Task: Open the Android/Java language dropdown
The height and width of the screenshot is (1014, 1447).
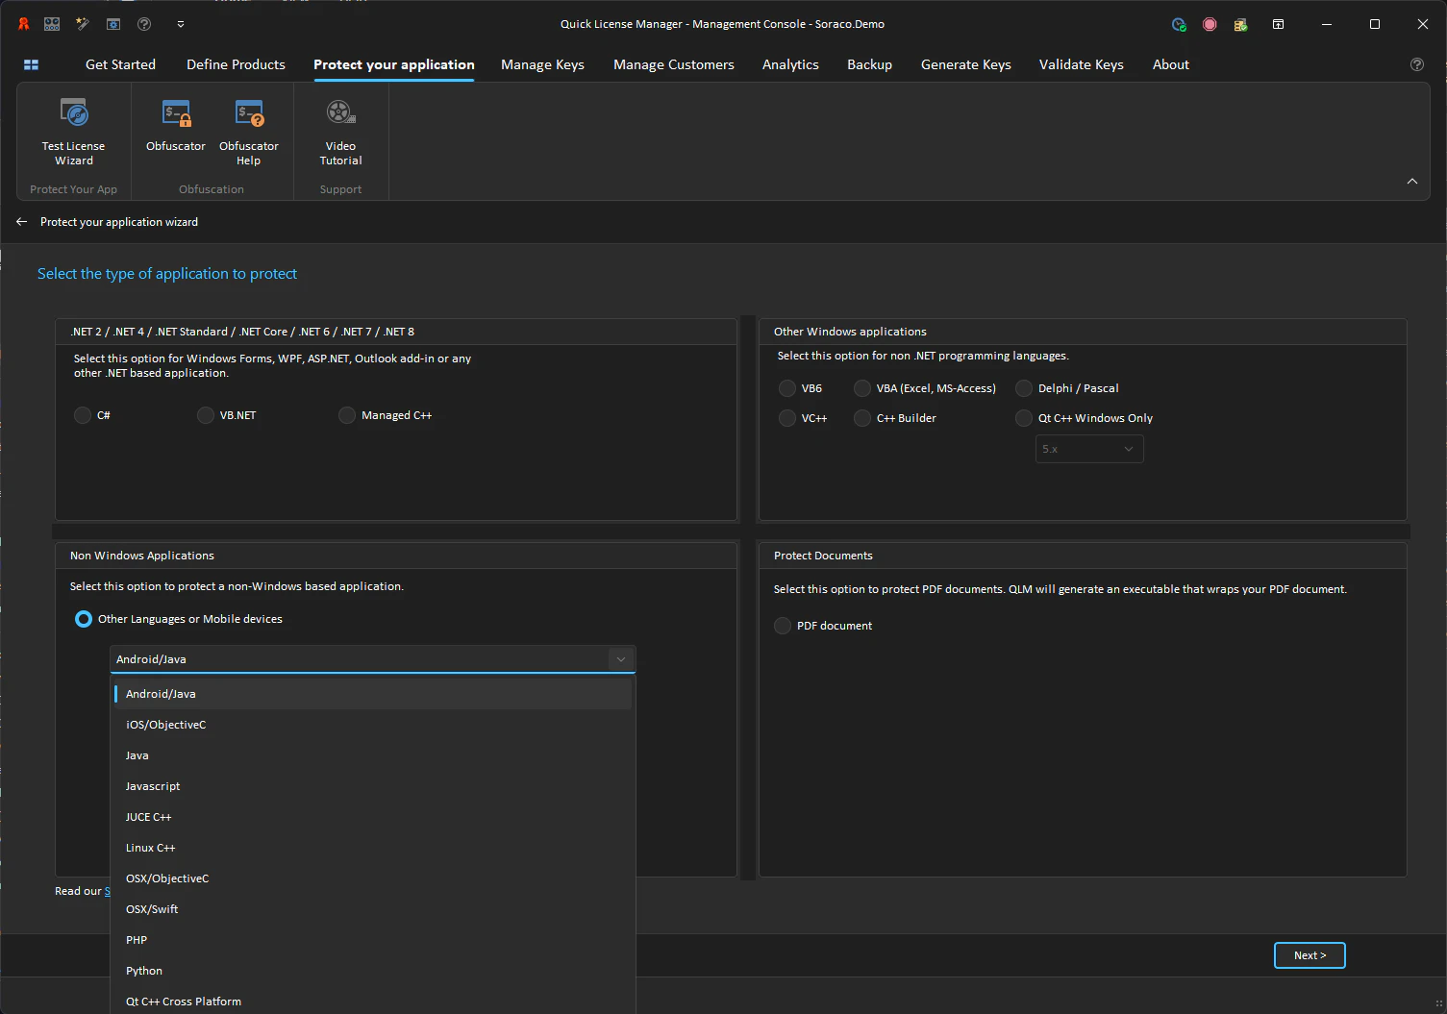Action: [620, 658]
